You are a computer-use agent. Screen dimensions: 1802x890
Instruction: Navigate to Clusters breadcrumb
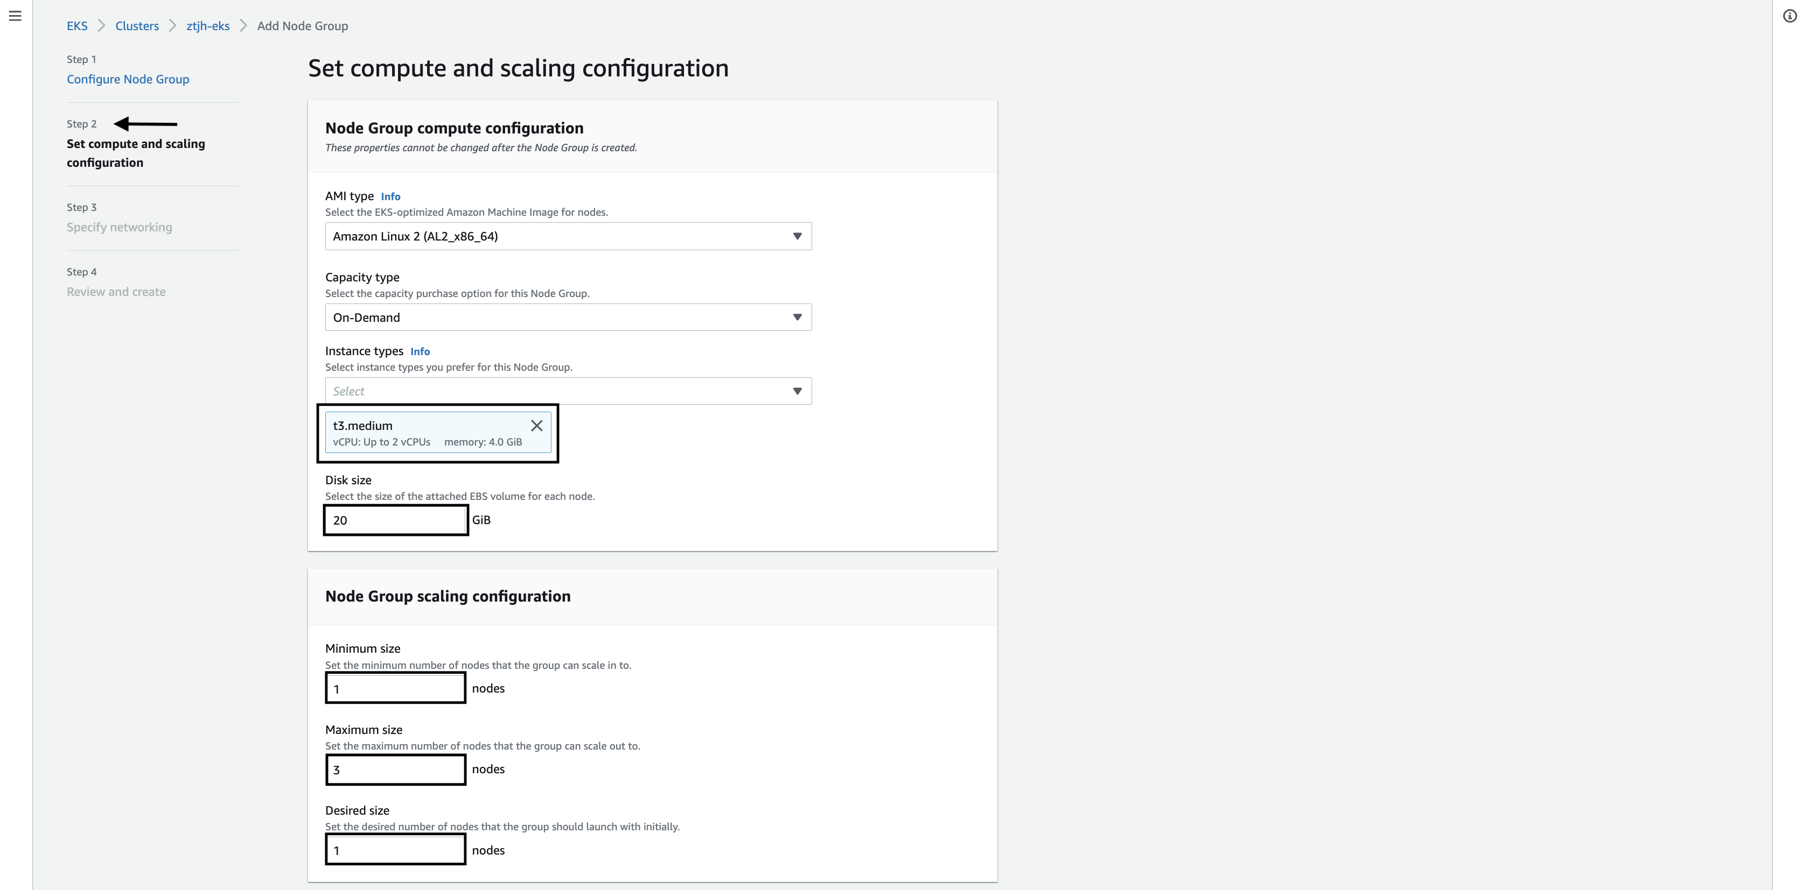click(137, 26)
